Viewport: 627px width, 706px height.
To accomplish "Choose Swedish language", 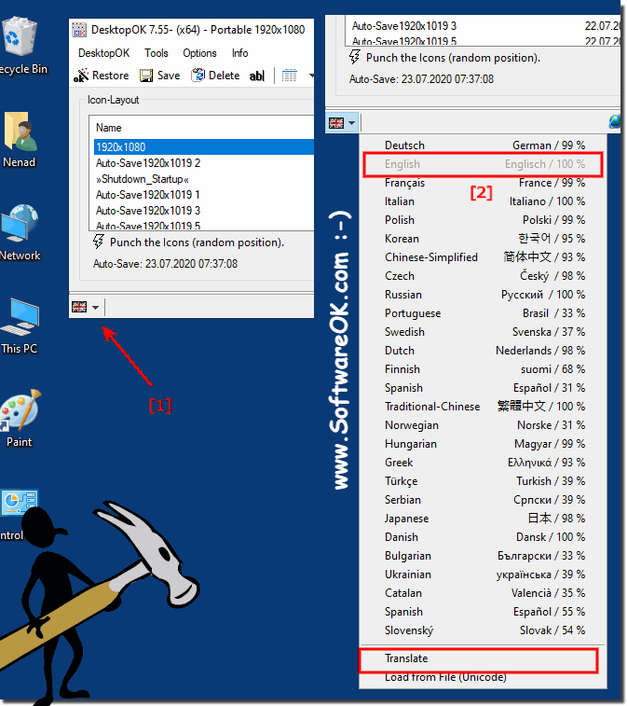I will click(484, 332).
